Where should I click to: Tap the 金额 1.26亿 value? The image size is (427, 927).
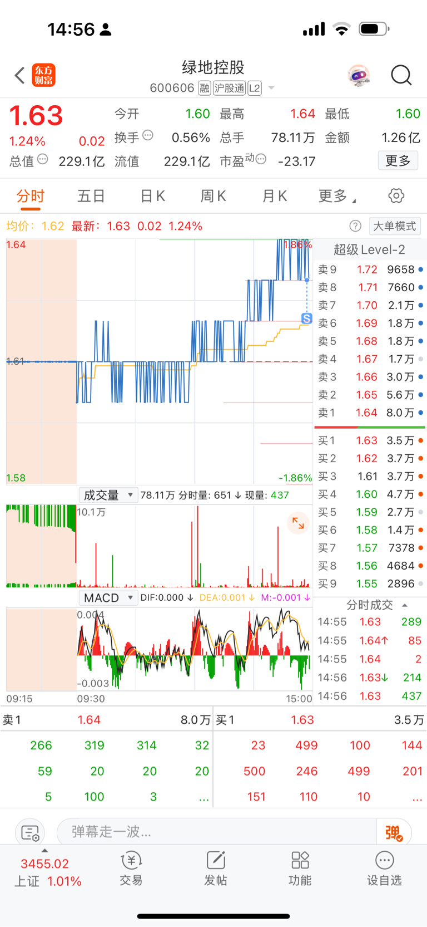401,138
